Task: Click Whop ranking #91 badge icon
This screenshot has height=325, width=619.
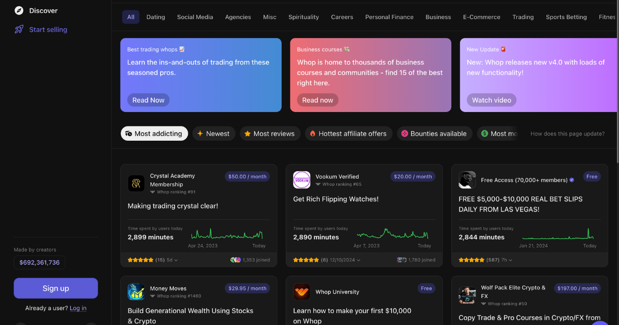Action: point(153,192)
